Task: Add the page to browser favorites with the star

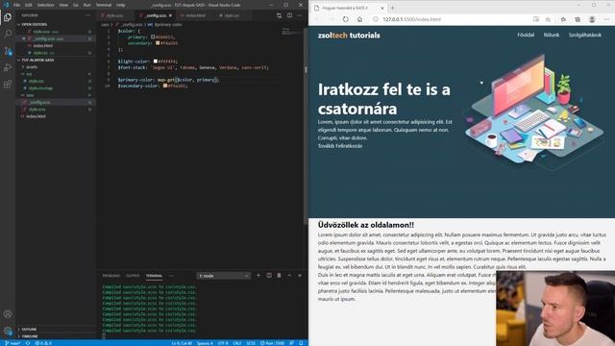Action: [548, 19]
